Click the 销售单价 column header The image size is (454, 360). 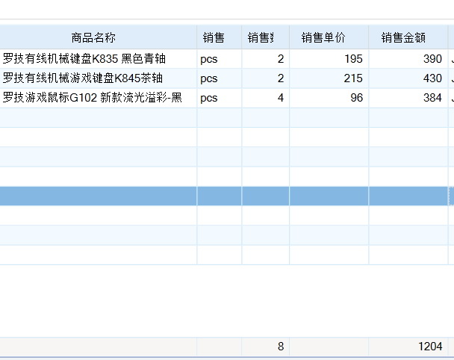pos(329,37)
